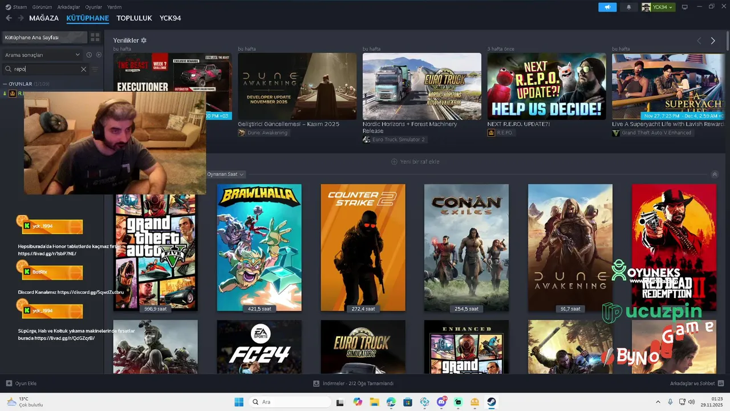Viewport: 730px width, 411px height.
Task: Go forward with the right navigation arrow
Action: click(x=21, y=18)
